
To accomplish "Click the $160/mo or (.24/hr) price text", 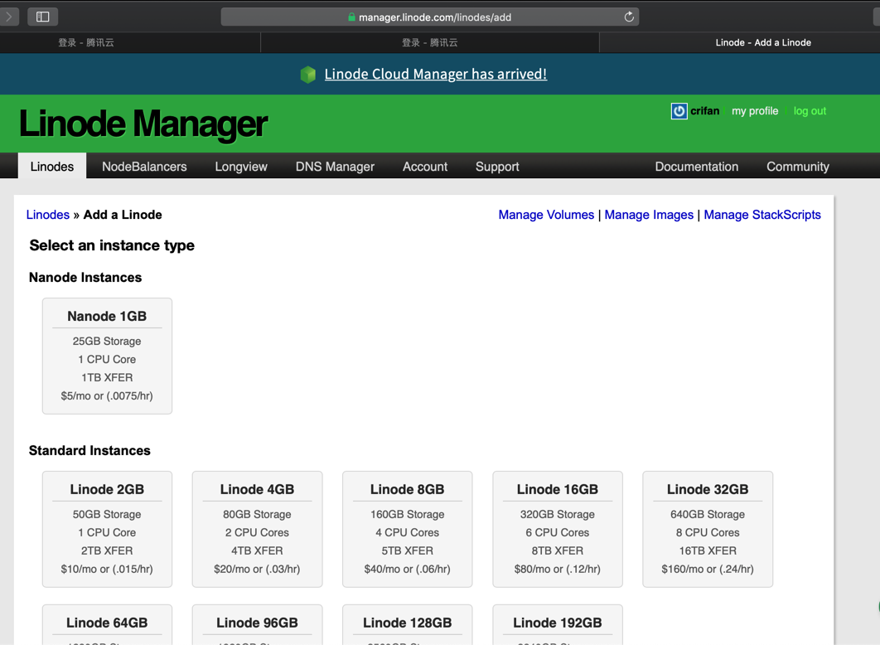I will [x=708, y=569].
